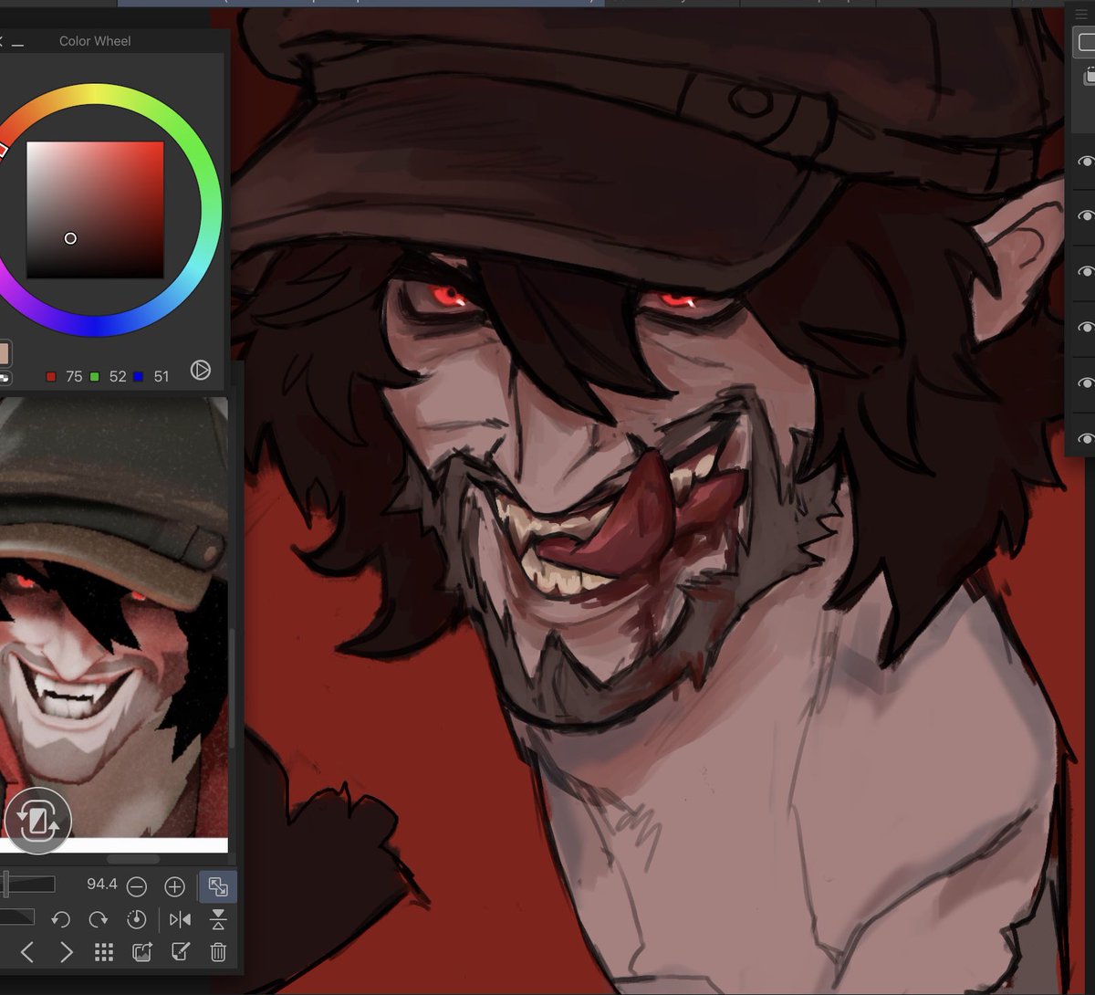
Task: Toggle visibility of the bottom visible layer
Action: 1085,438
